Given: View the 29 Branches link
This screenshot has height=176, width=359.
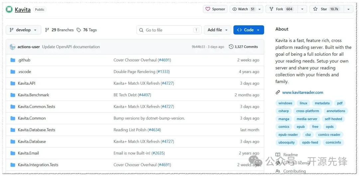Looking at the screenshot, I should point(59,30).
